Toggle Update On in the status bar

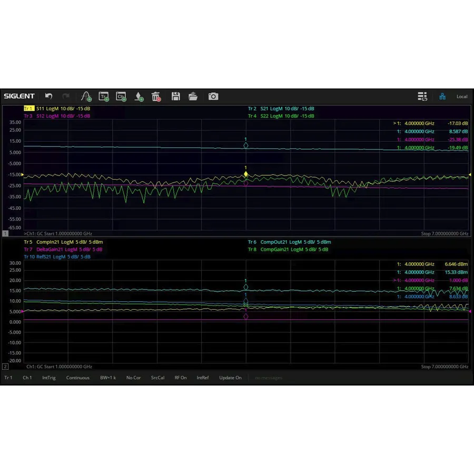coord(230,378)
